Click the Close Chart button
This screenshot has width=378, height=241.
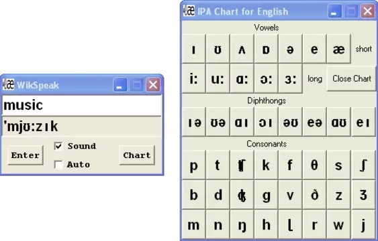tap(351, 78)
